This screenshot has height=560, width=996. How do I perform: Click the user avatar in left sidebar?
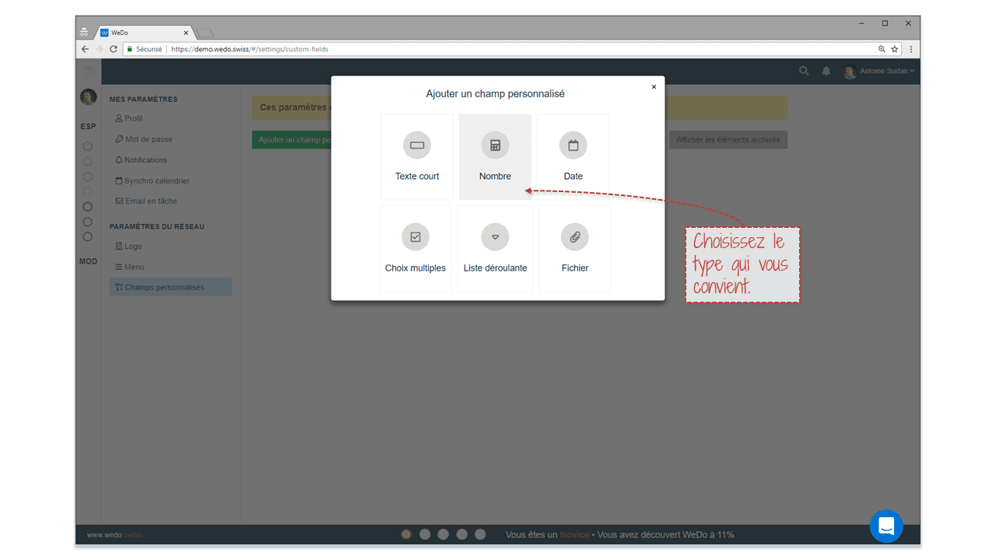click(88, 97)
